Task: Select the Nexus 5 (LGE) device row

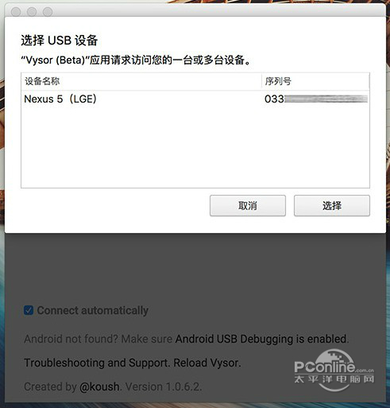Action: pos(195,99)
